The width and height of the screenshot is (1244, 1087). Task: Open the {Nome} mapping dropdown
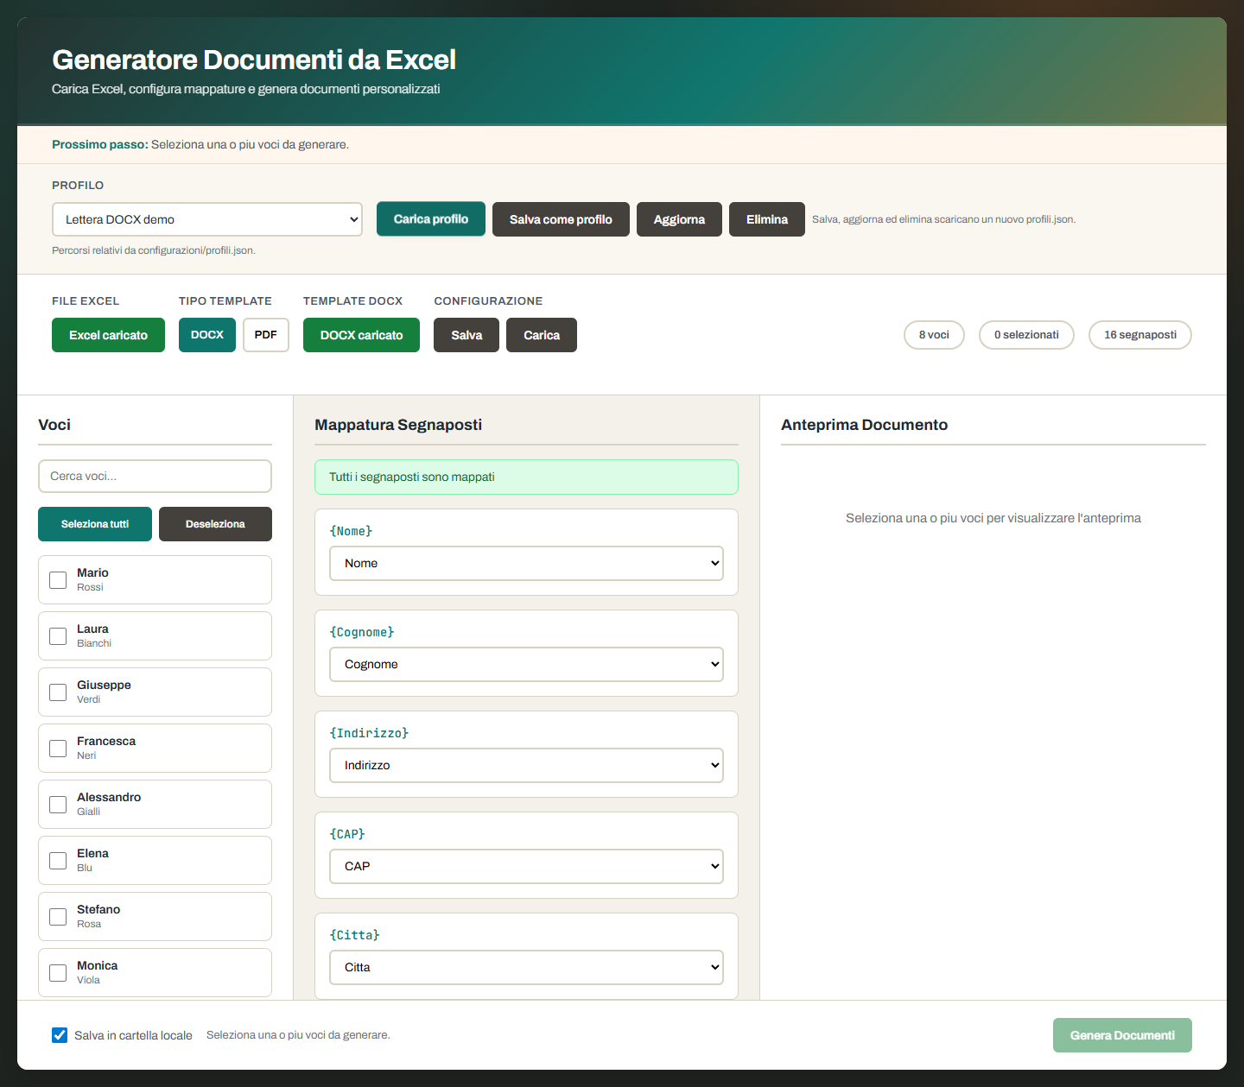(526, 563)
